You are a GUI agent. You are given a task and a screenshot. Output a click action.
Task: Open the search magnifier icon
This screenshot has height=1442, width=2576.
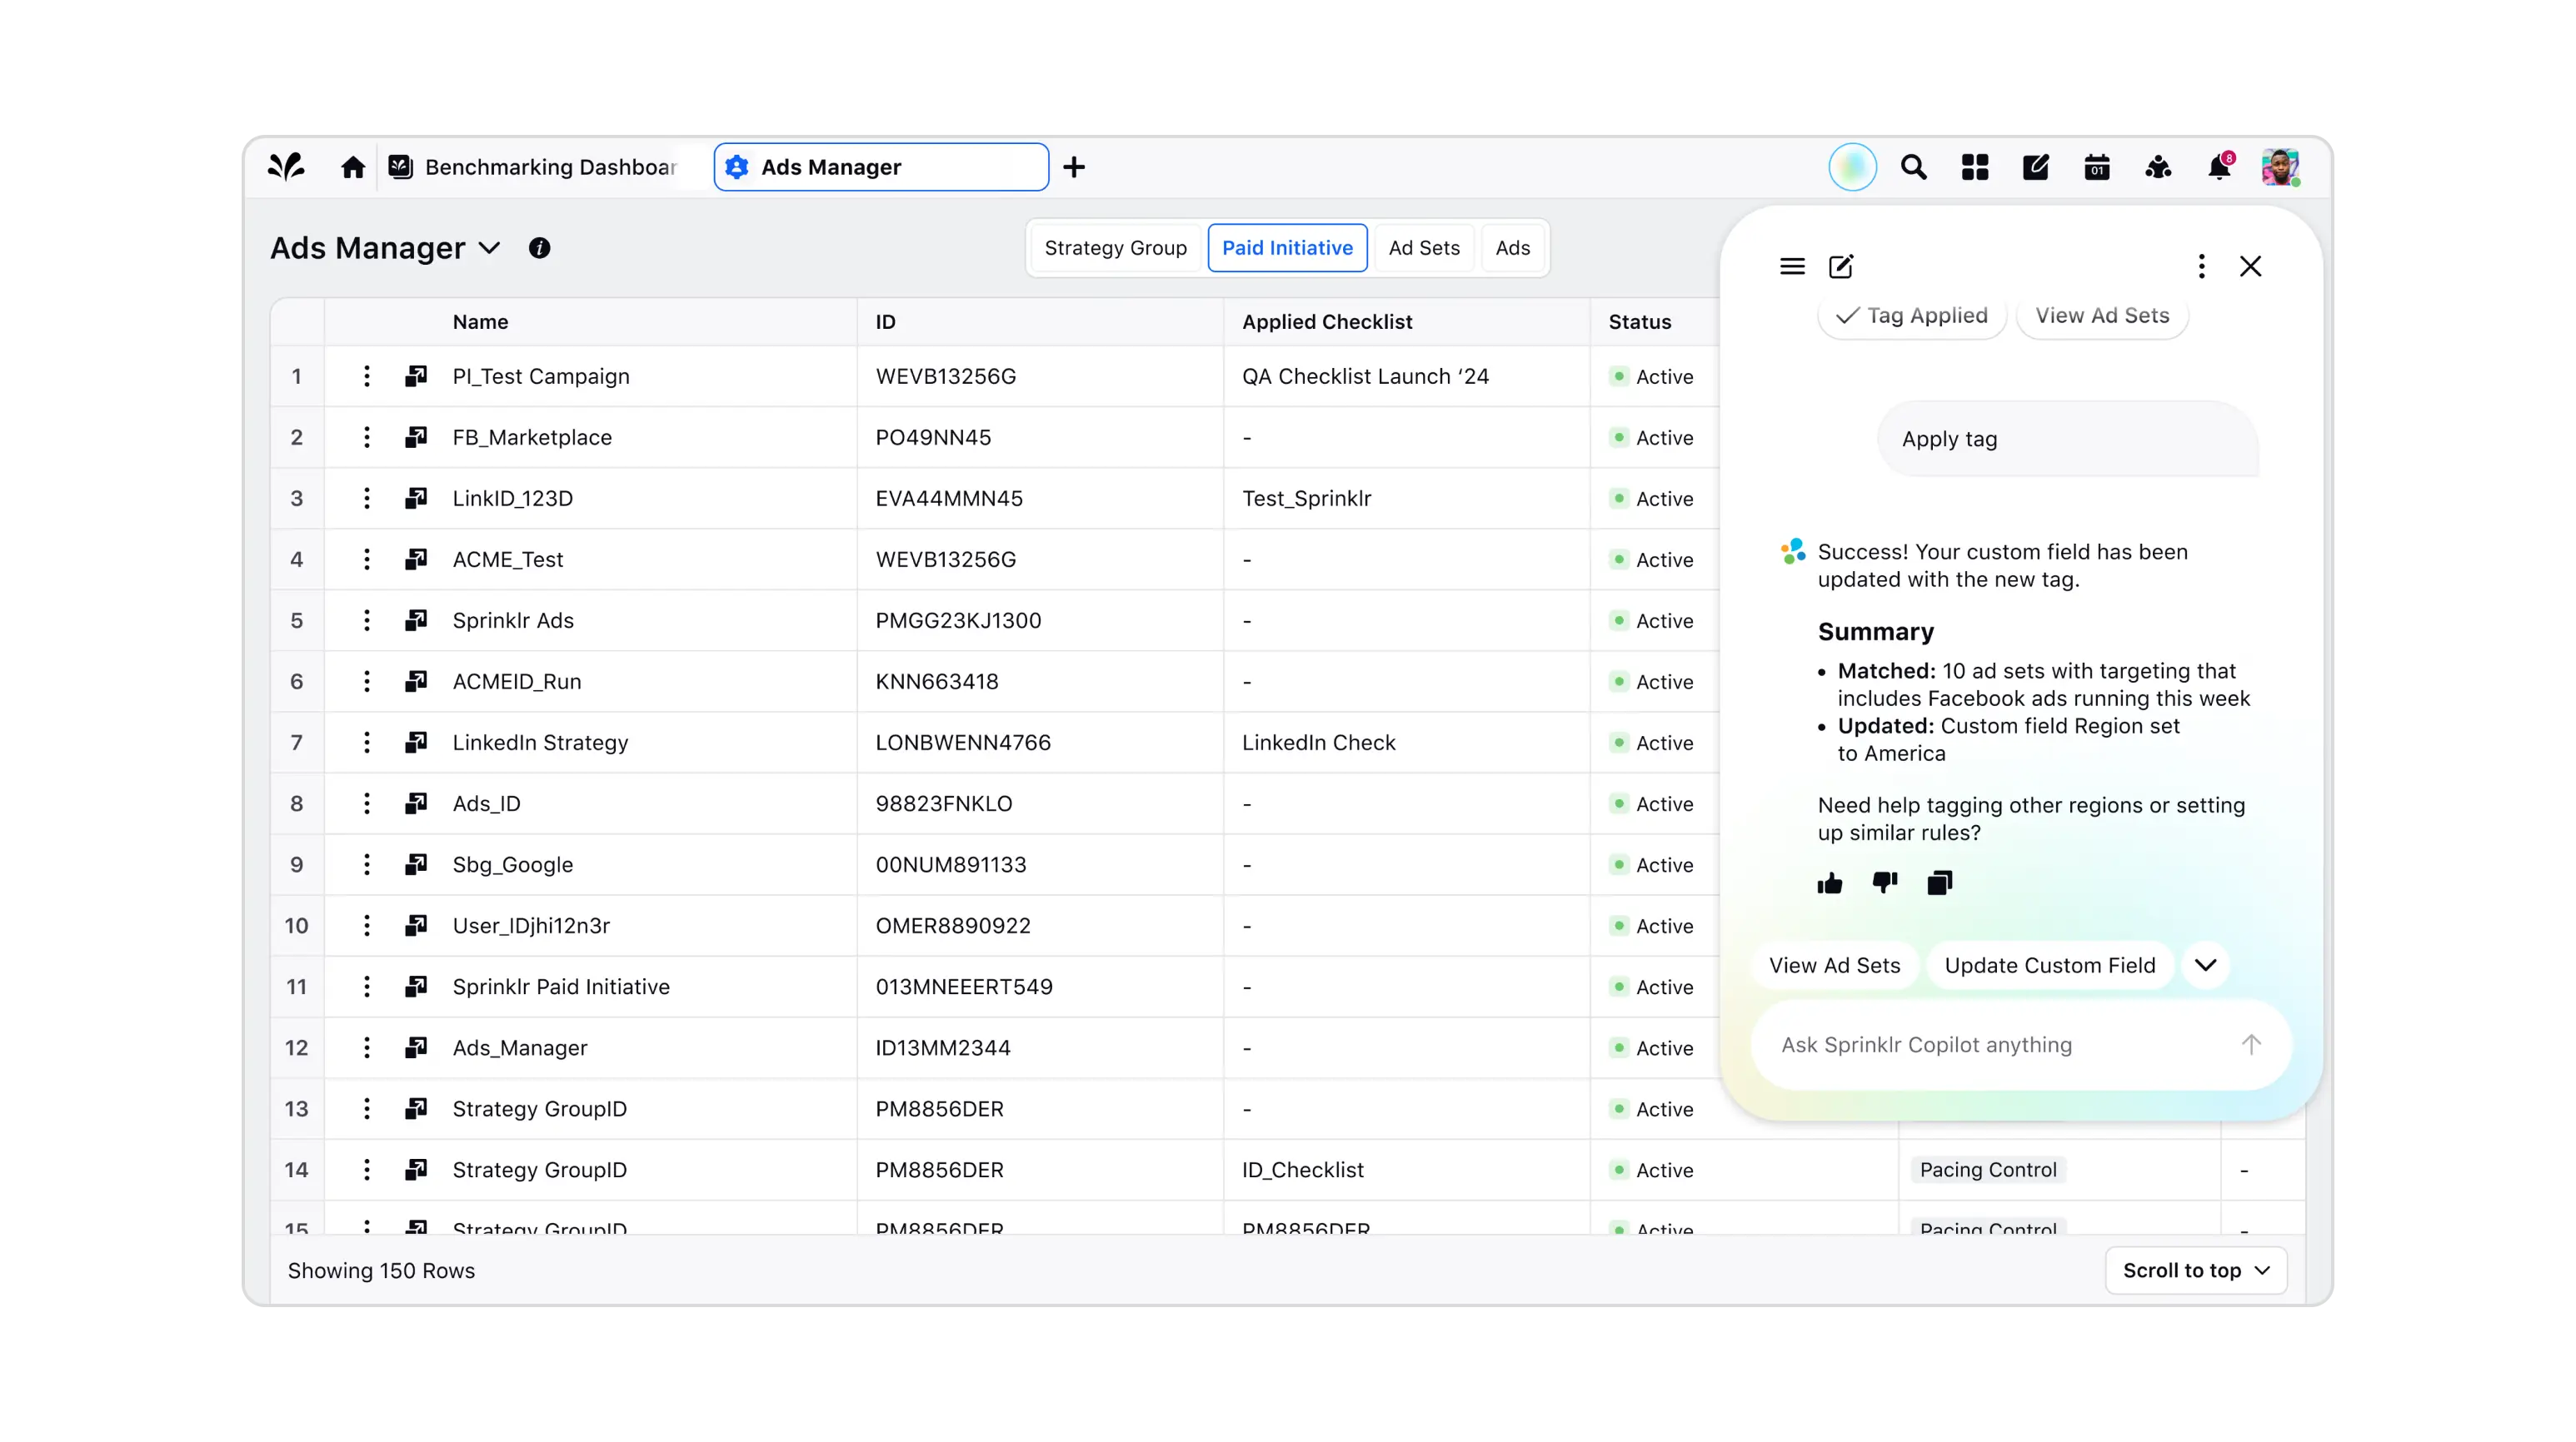point(1913,167)
